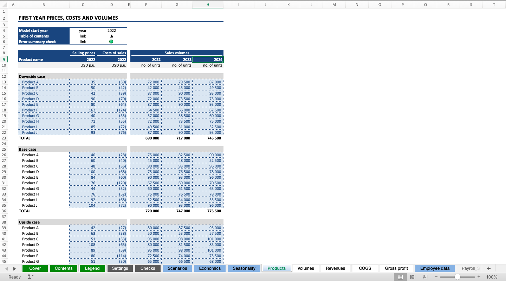Select Upside Product C 2024 volume 101 000
Viewport: 506px width, 281px height.
pyautogui.click(x=208, y=239)
